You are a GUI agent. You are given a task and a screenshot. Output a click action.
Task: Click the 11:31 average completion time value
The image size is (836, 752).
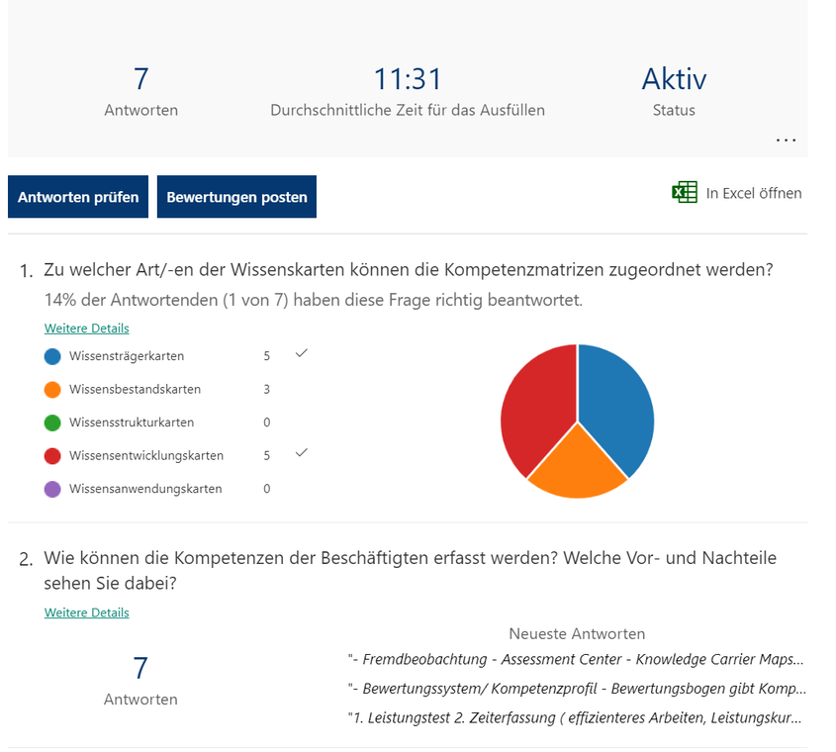(x=408, y=79)
